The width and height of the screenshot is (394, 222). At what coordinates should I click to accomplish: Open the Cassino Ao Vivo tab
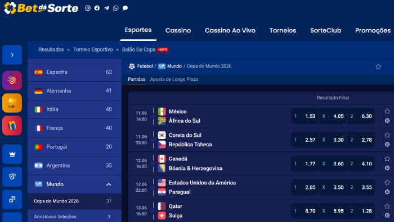[x=230, y=30]
